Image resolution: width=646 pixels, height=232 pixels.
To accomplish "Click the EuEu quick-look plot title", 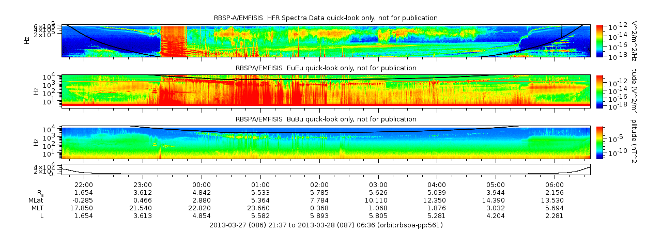I will pyautogui.click(x=326, y=68).
